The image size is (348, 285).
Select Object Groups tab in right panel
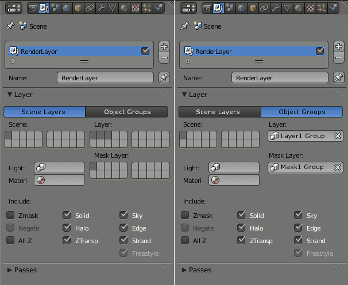click(302, 112)
